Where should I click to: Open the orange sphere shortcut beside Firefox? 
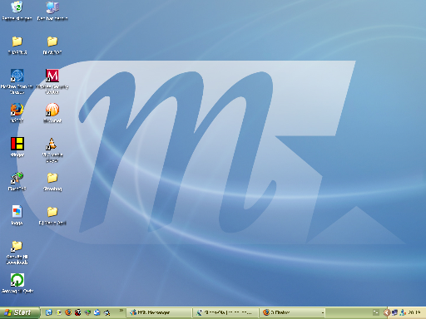(x=52, y=110)
